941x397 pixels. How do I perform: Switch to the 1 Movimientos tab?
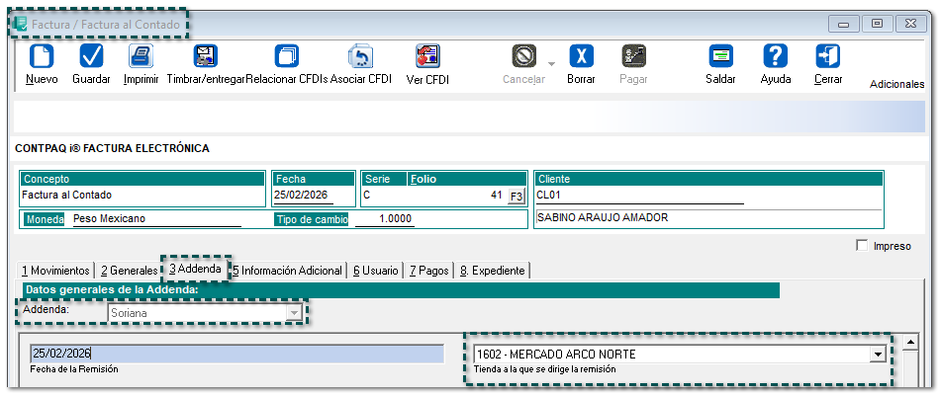56,271
